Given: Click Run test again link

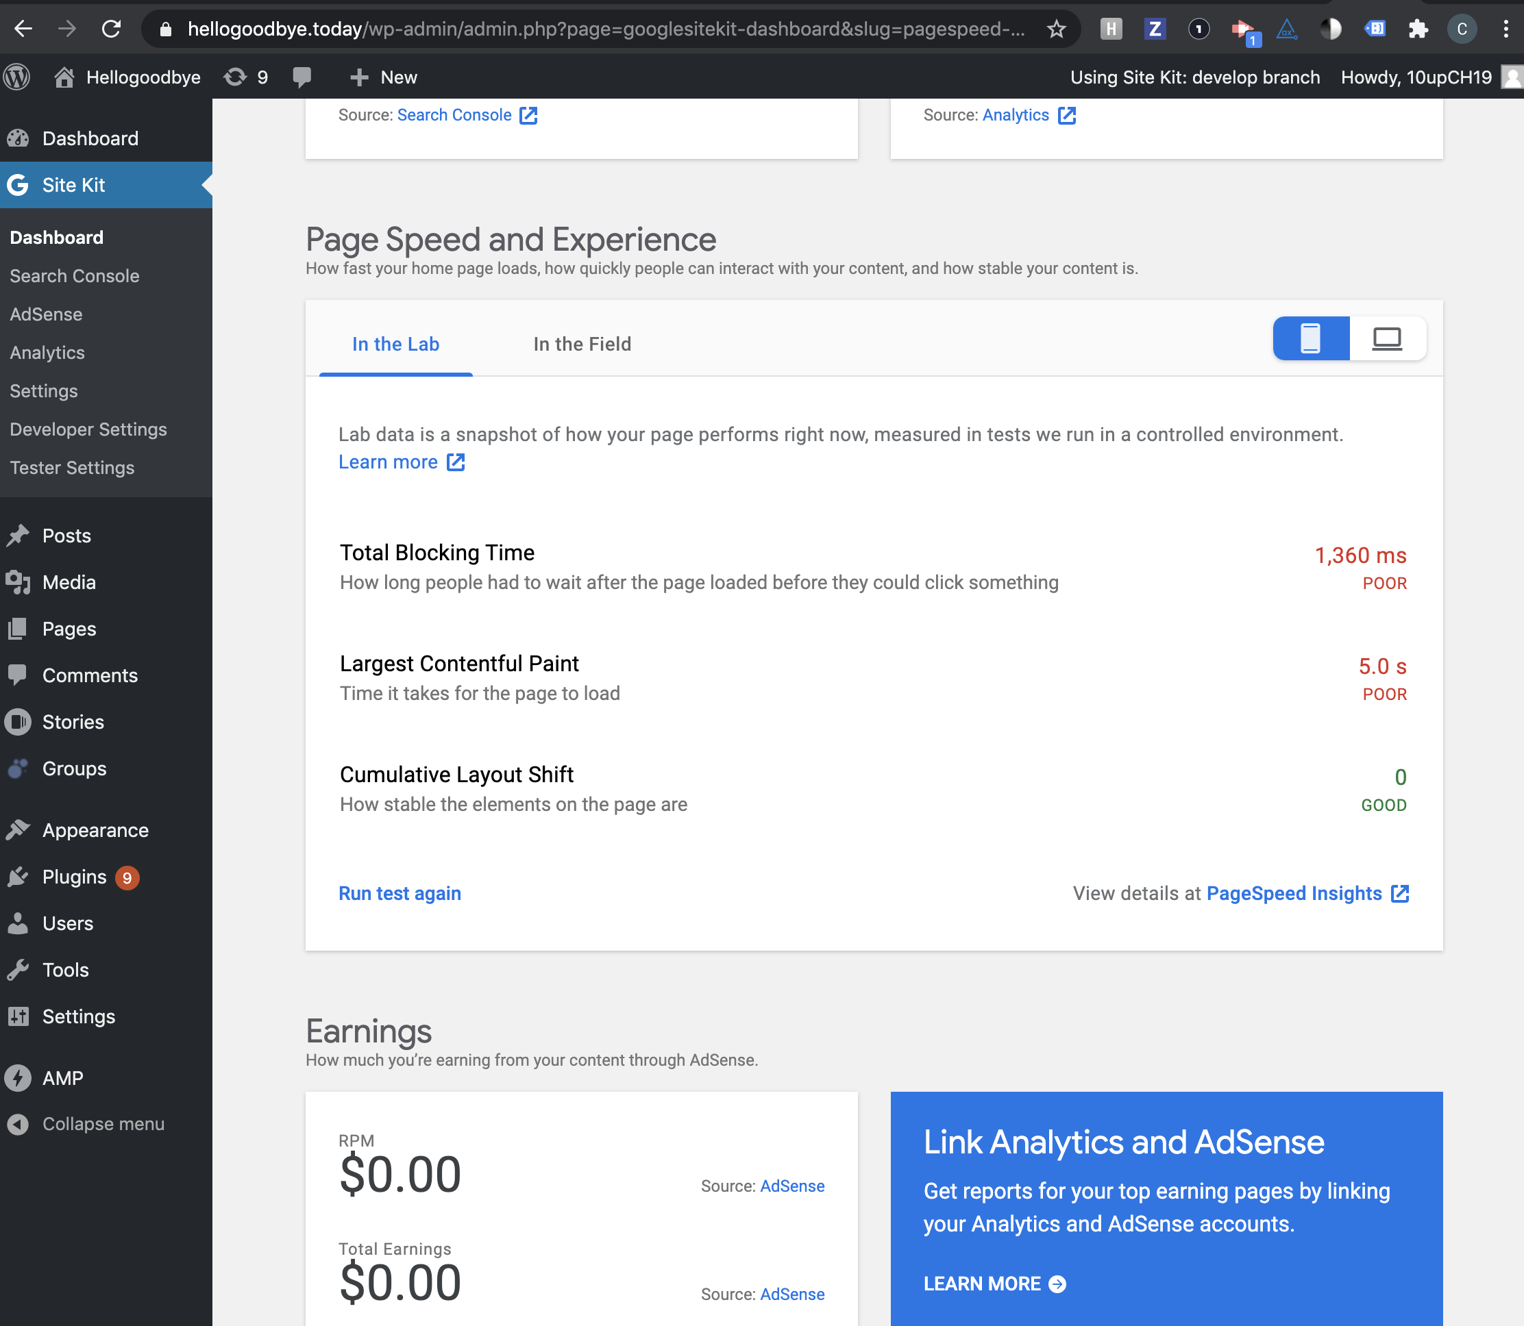Looking at the screenshot, I should [x=400, y=894].
